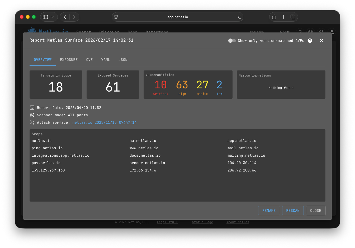Click the RESCAN button
The height and width of the screenshot is (248, 355).
(293, 211)
